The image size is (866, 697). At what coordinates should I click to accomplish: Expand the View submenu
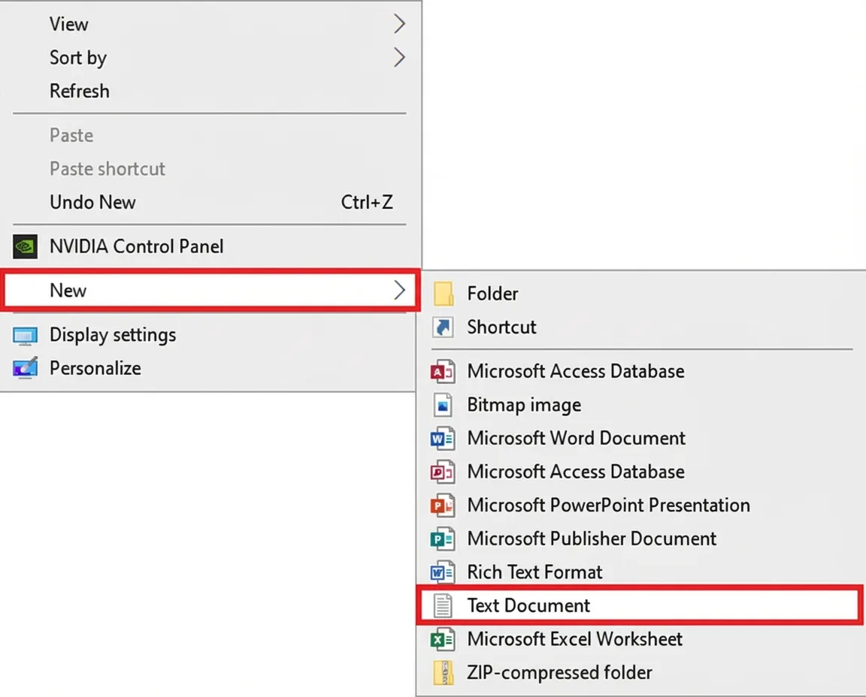click(210, 24)
